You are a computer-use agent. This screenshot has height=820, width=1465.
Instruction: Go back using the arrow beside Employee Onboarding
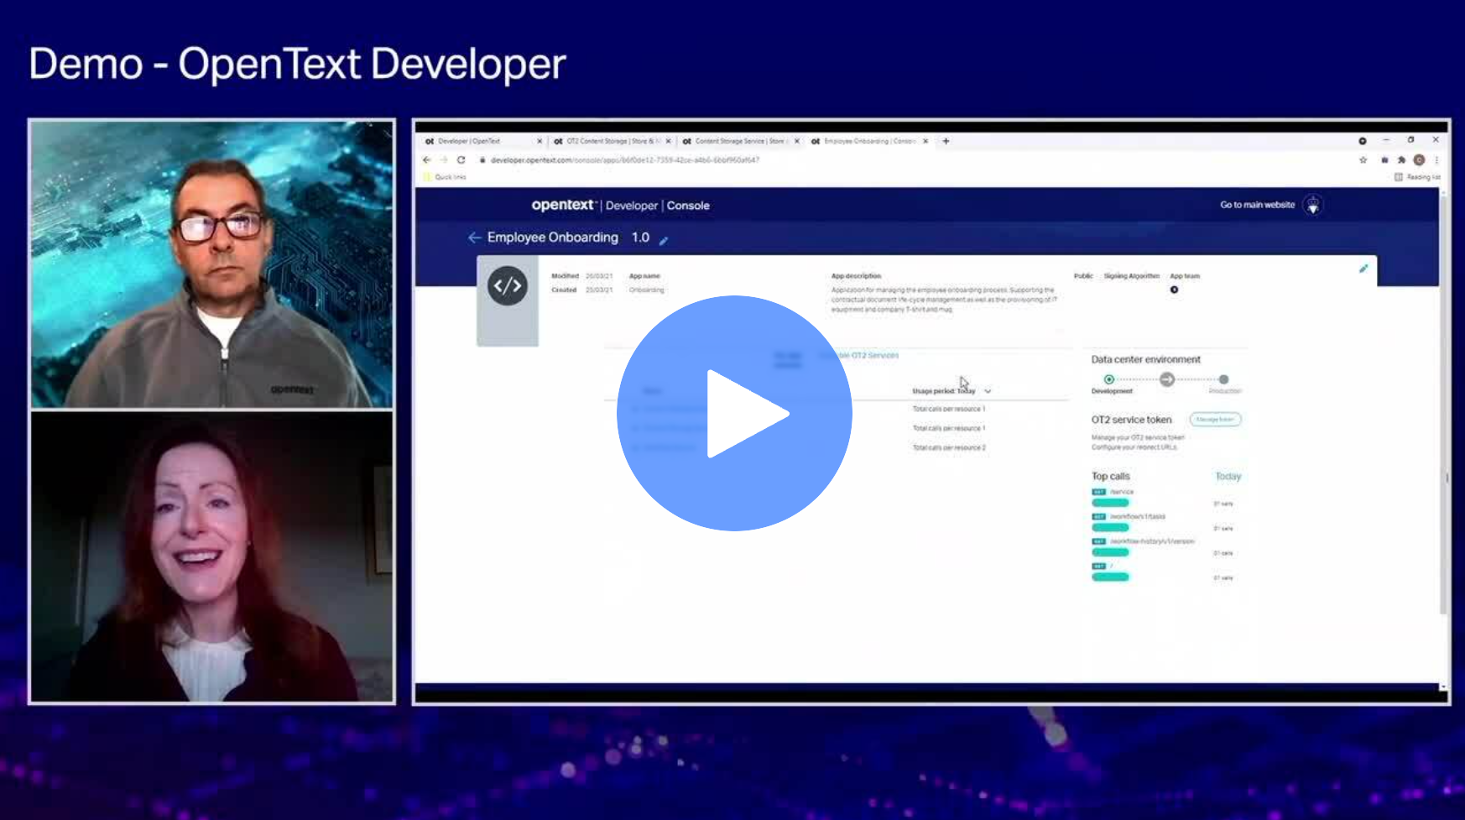(474, 238)
